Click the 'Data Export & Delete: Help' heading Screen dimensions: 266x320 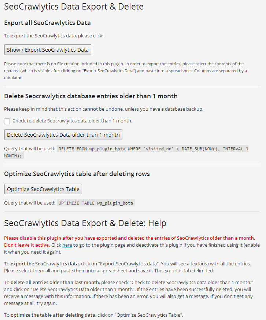(x=85, y=223)
